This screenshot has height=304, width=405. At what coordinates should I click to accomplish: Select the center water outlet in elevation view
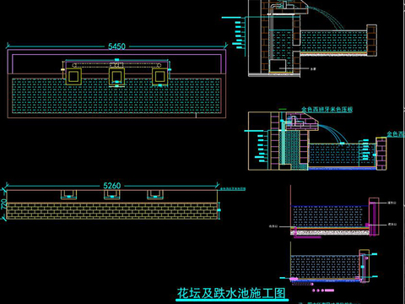click(x=112, y=194)
